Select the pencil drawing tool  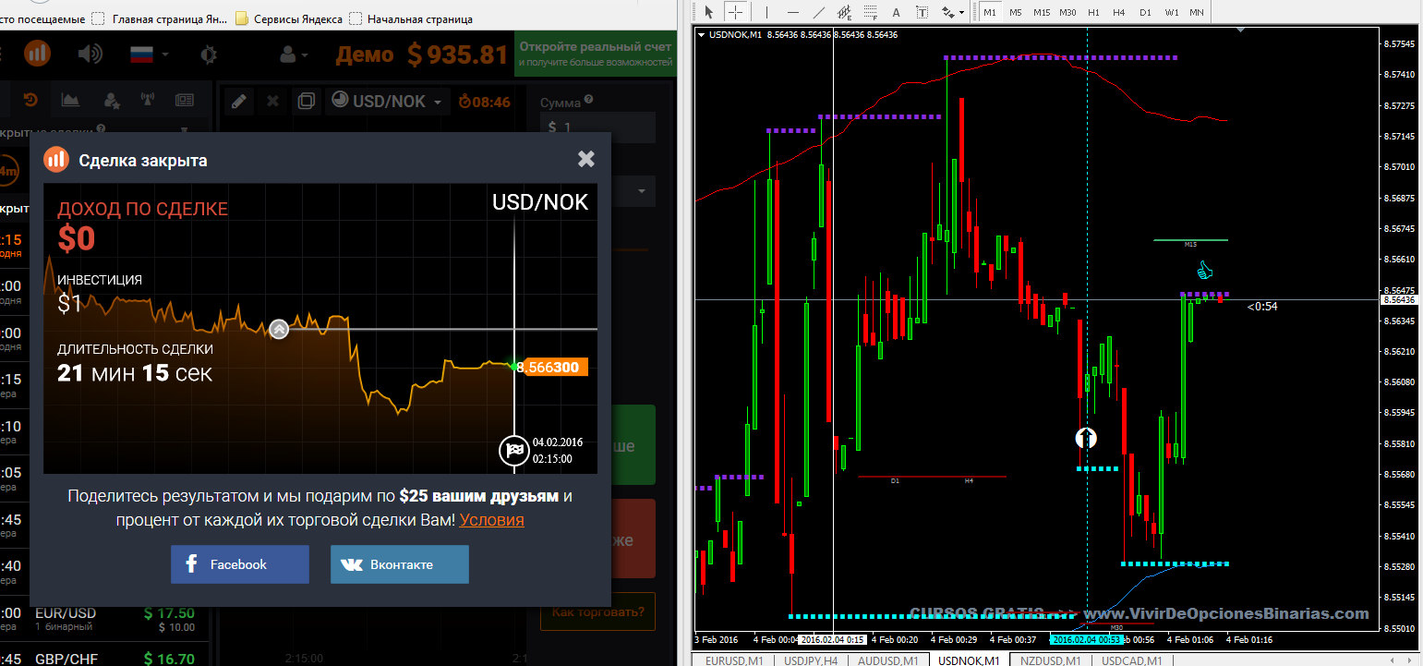click(238, 101)
